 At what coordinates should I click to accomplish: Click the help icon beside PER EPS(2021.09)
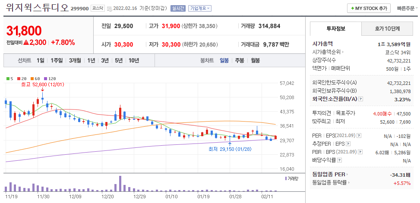tap(359, 136)
